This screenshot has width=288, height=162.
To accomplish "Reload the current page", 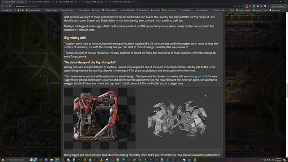I will coord(9,6).
